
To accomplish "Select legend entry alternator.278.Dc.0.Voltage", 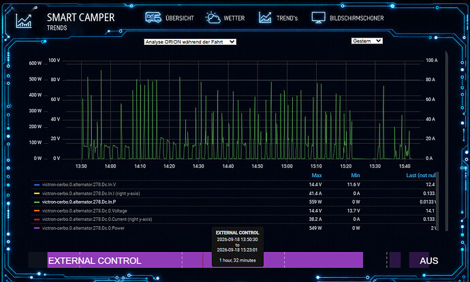I will pos(84,210).
